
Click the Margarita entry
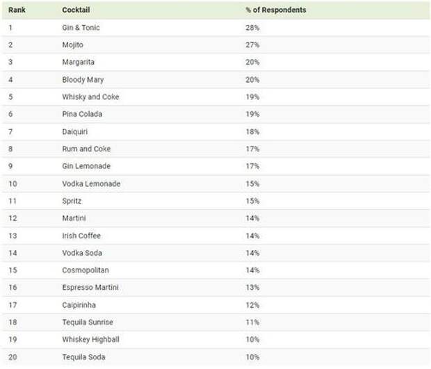click(x=78, y=62)
